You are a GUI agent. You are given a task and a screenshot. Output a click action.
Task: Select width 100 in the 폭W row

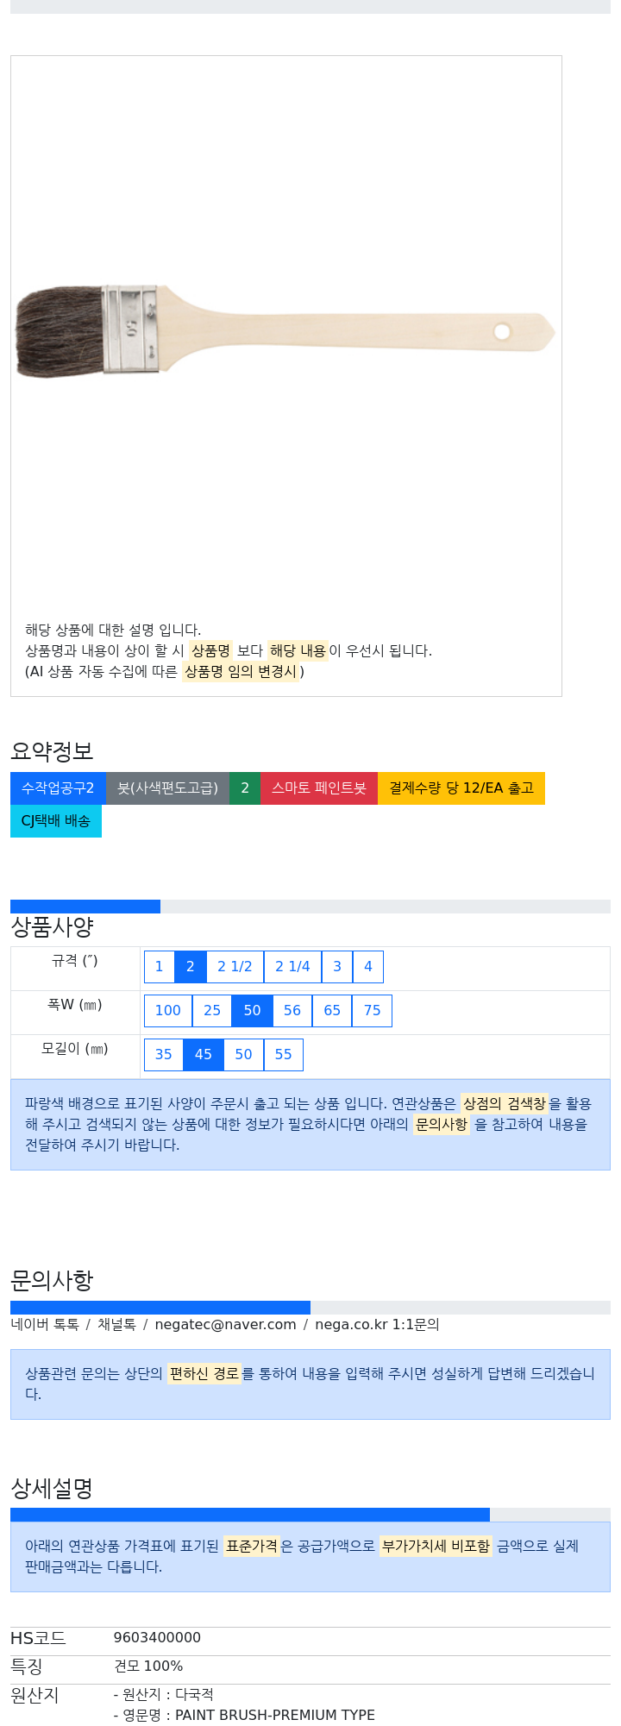pos(168,1011)
